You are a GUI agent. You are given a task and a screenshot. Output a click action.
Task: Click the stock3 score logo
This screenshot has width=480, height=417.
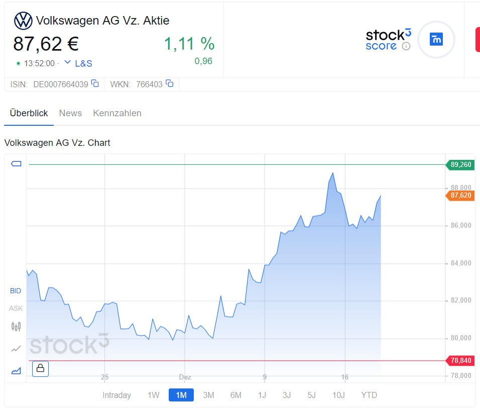pyautogui.click(x=389, y=39)
